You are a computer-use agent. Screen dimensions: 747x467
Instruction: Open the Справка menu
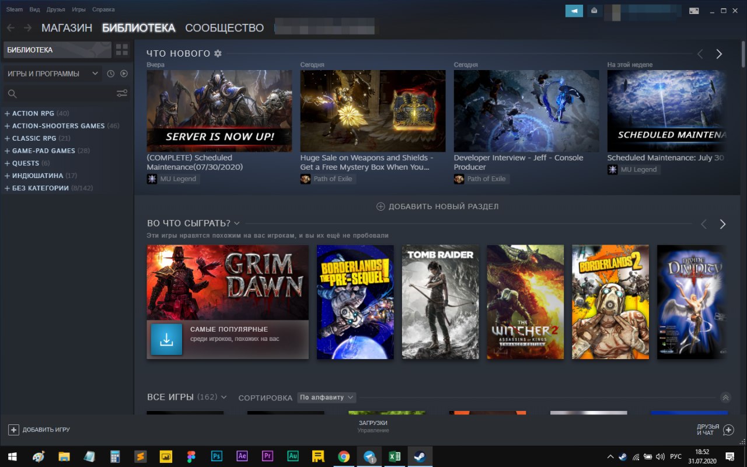[x=103, y=9]
